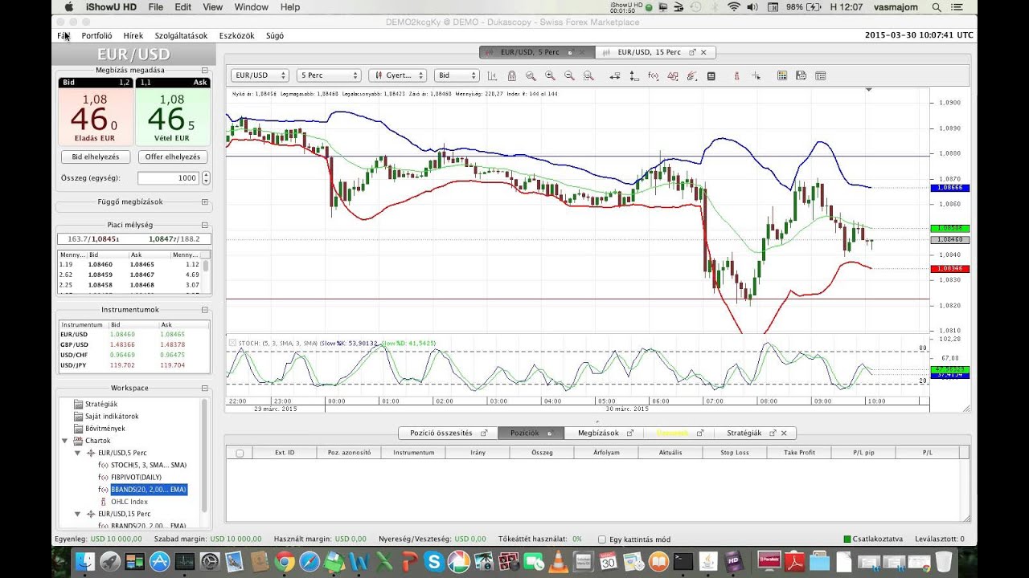Undock the EUR/USD, 15 Perc chart tab
1029x578 pixels.
(692, 52)
